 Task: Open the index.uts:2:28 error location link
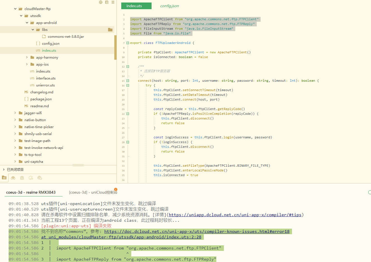click(121, 237)
